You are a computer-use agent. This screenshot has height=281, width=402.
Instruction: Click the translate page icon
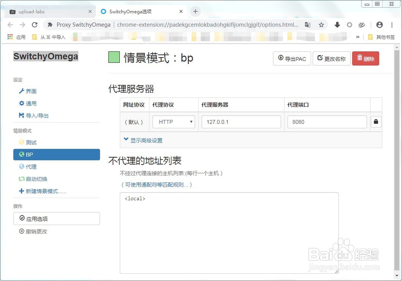pos(308,25)
